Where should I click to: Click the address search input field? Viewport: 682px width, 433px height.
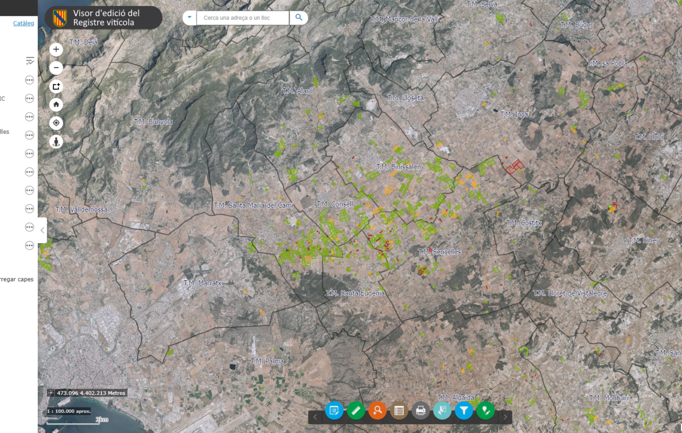pos(243,18)
